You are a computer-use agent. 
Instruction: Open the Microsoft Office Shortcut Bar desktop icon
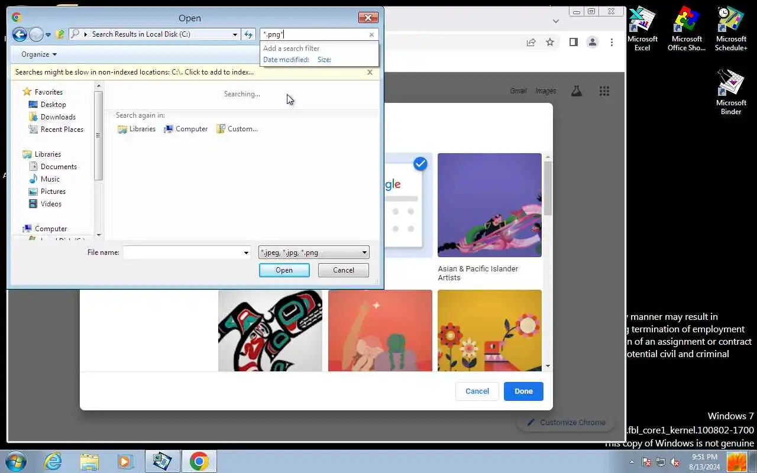pos(687,29)
